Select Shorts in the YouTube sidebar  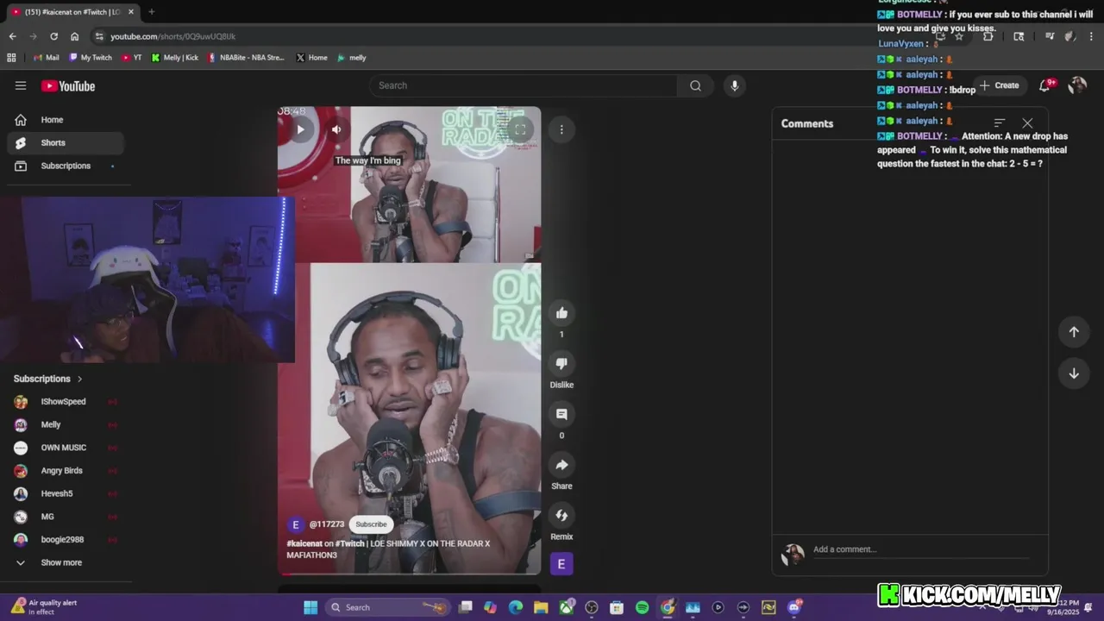click(x=66, y=143)
